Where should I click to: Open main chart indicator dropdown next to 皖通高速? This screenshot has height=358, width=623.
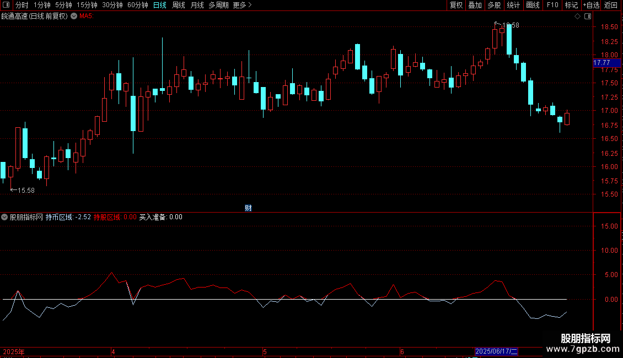[74, 16]
